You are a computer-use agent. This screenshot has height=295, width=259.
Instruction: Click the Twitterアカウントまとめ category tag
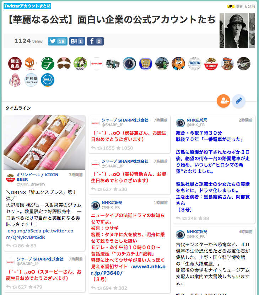click(x=27, y=6)
